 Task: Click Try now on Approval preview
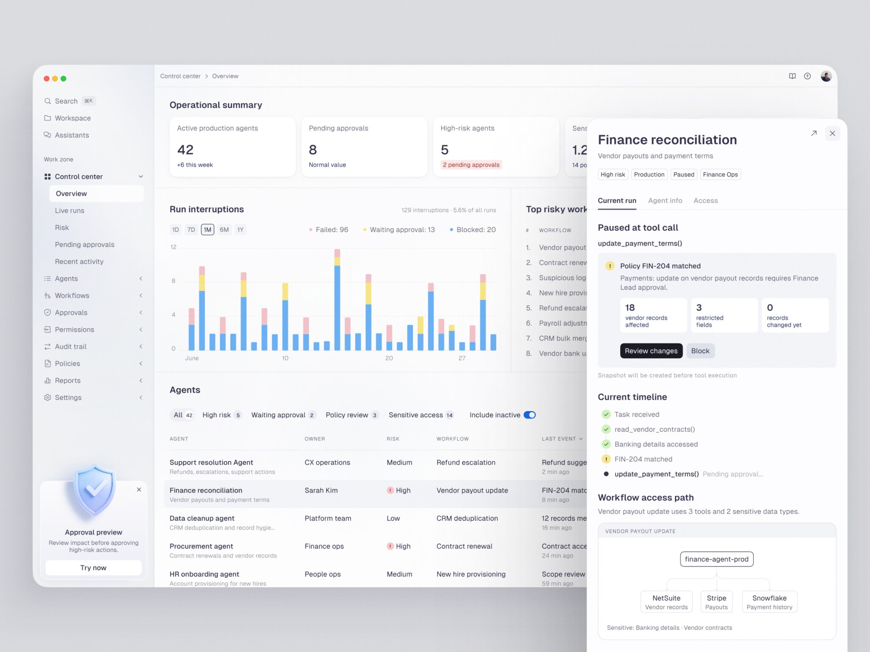(93, 568)
